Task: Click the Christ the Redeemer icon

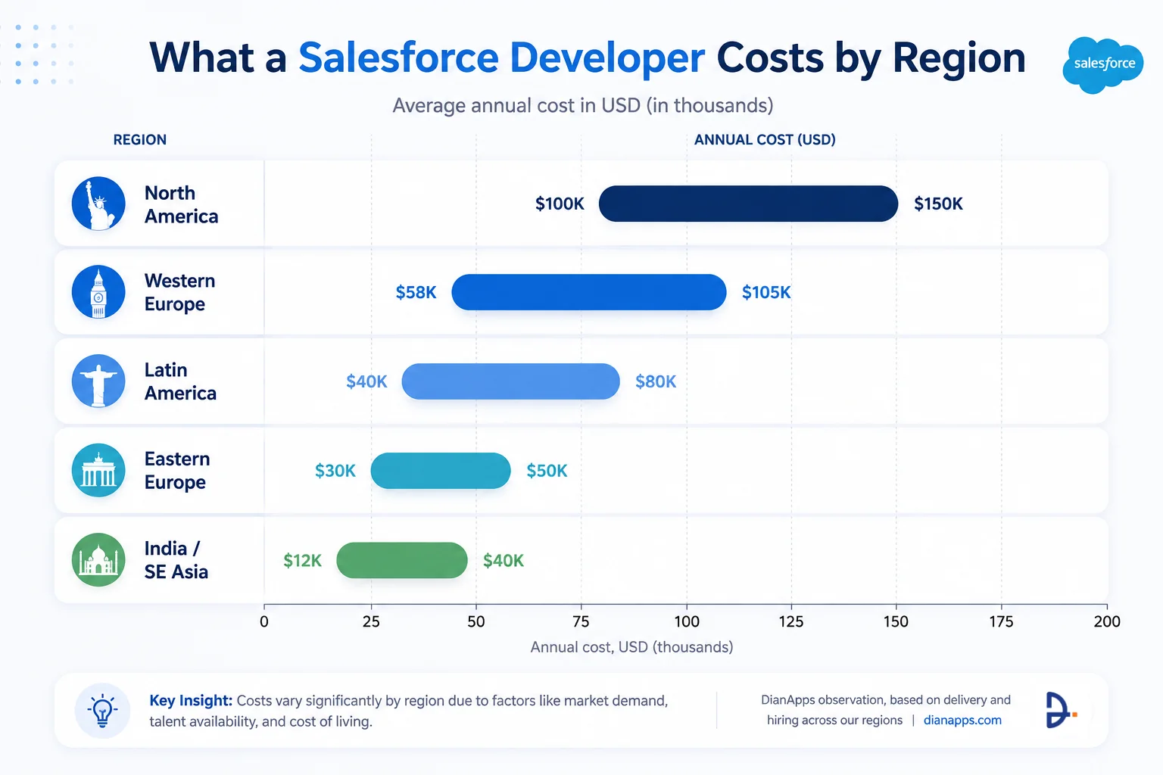Action: point(98,381)
